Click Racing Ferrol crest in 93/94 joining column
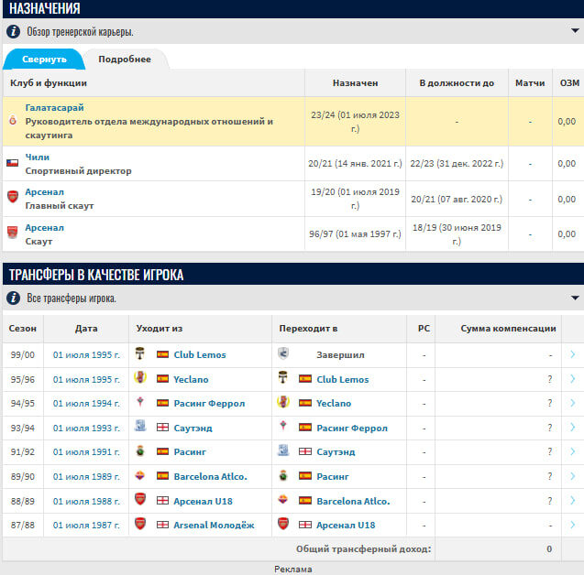The image size is (584, 575). click(283, 426)
